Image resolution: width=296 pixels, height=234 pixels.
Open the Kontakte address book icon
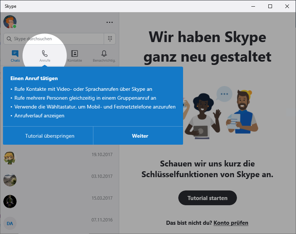coord(75,54)
